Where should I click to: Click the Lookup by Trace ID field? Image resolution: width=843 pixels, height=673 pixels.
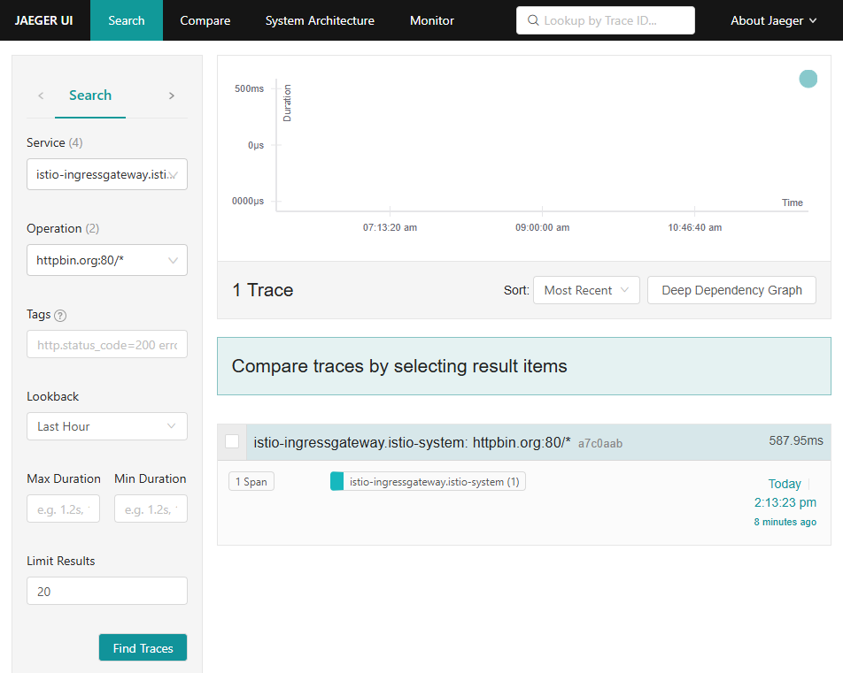[x=606, y=20]
